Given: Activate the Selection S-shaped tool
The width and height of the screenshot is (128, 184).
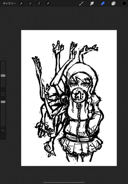Looking at the screenshot, I should pyautogui.click(x=39, y=4).
